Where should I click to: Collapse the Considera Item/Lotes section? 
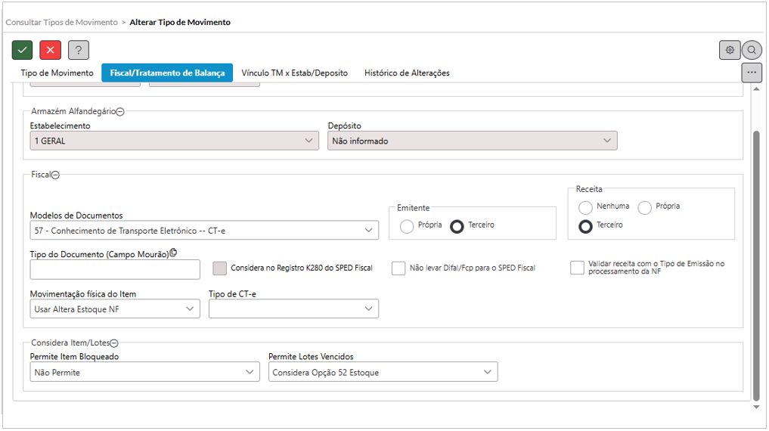pos(114,343)
